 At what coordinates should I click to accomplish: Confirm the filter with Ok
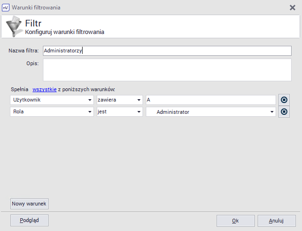(x=235, y=221)
